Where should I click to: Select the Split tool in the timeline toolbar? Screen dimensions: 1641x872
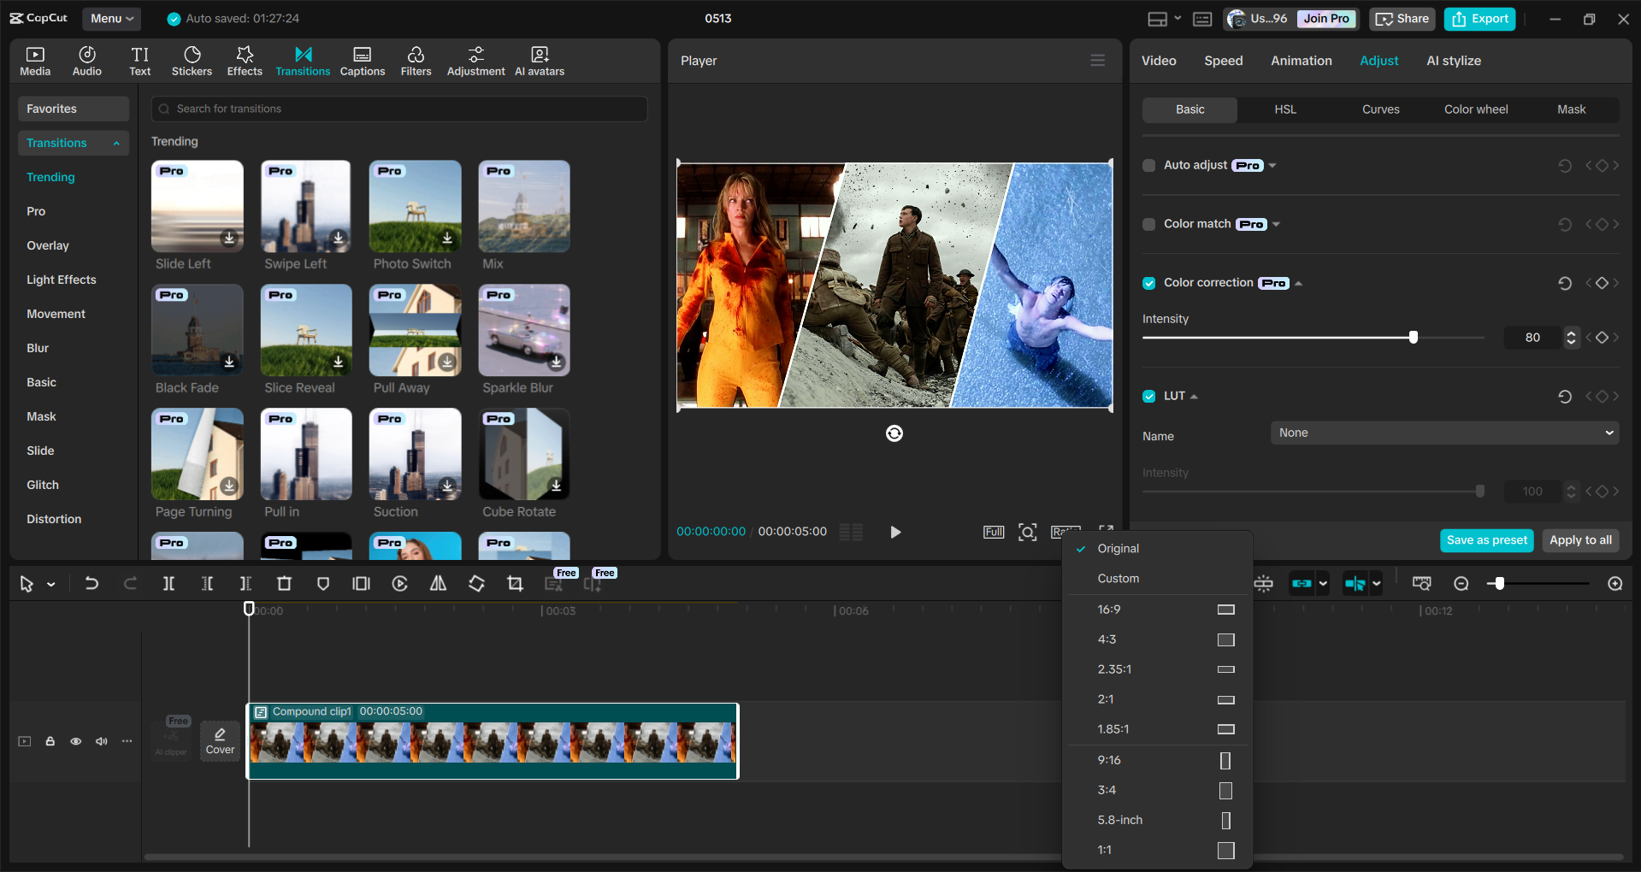[168, 583]
